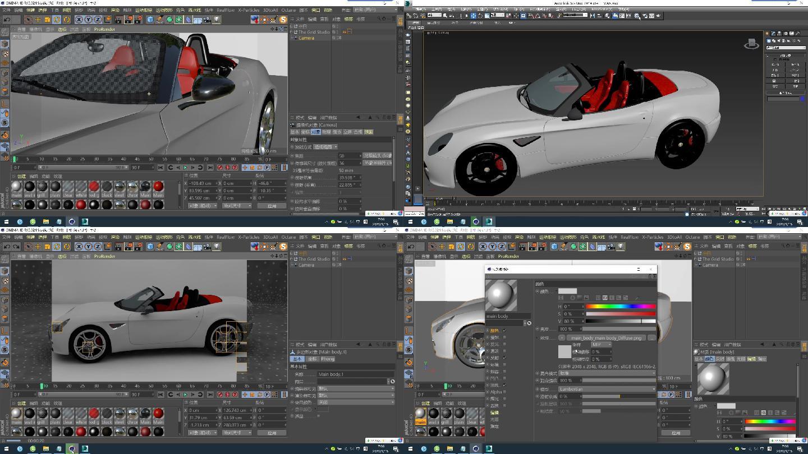Toggle 置换 channel checkbox in Material Editor
The image size is (808, 454).
click(504, 405)
